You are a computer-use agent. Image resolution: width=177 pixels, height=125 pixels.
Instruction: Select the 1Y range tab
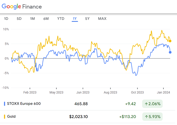tap(75, 19)
